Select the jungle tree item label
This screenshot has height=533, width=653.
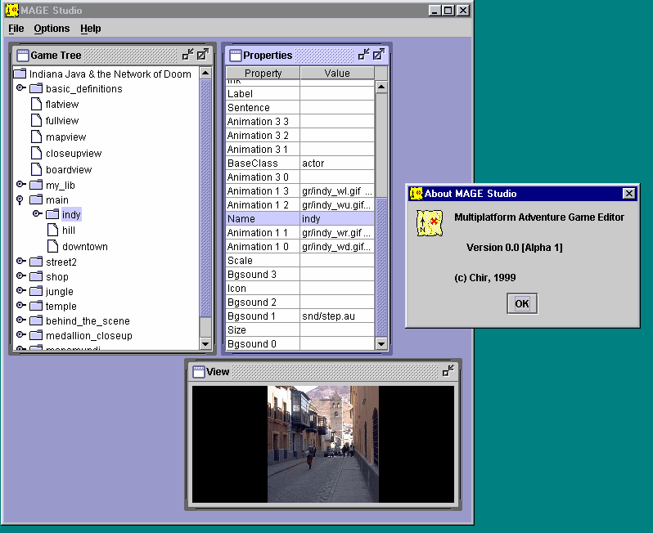click(x=60, y=292)
